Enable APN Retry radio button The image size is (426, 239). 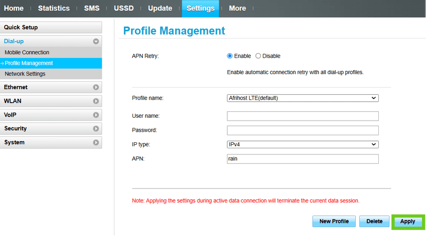230,56
